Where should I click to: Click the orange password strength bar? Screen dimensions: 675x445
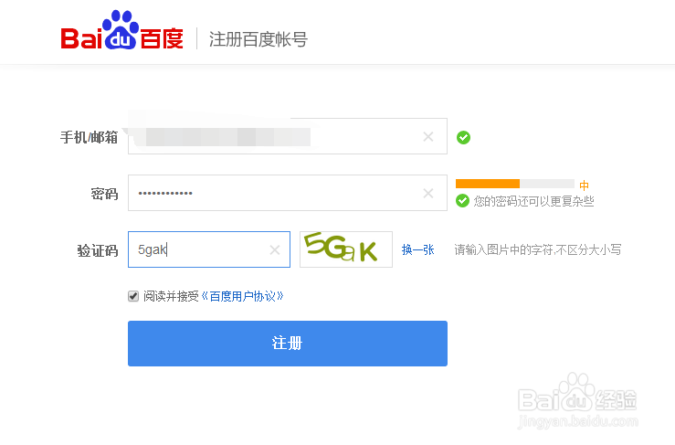tap(488, 184)
